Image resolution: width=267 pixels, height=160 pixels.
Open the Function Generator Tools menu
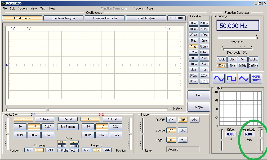click(150, 8)
